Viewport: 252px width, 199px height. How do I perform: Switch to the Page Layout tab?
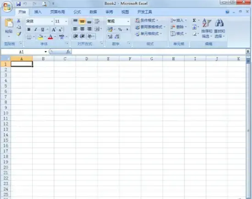(57, 12)
